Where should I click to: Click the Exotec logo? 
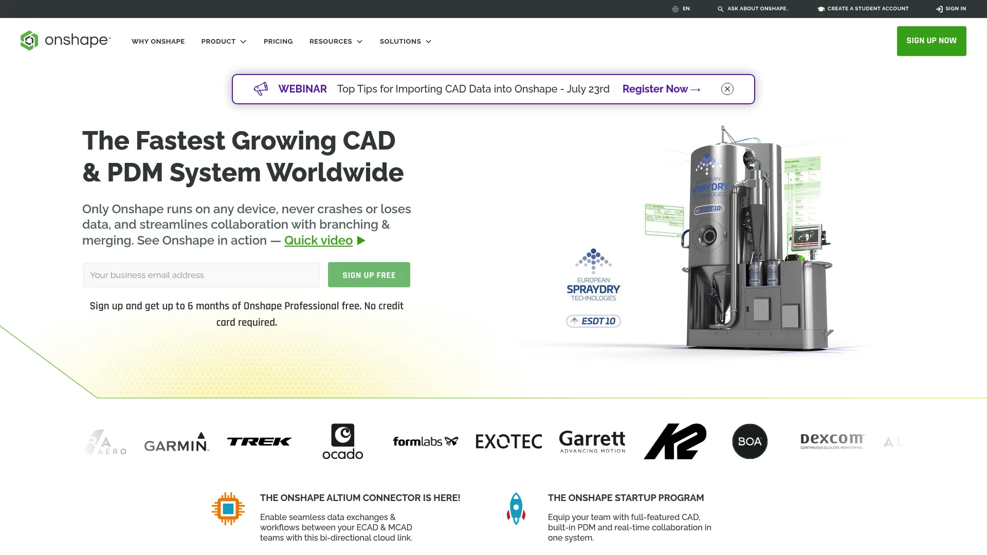[x=508, y=441]
